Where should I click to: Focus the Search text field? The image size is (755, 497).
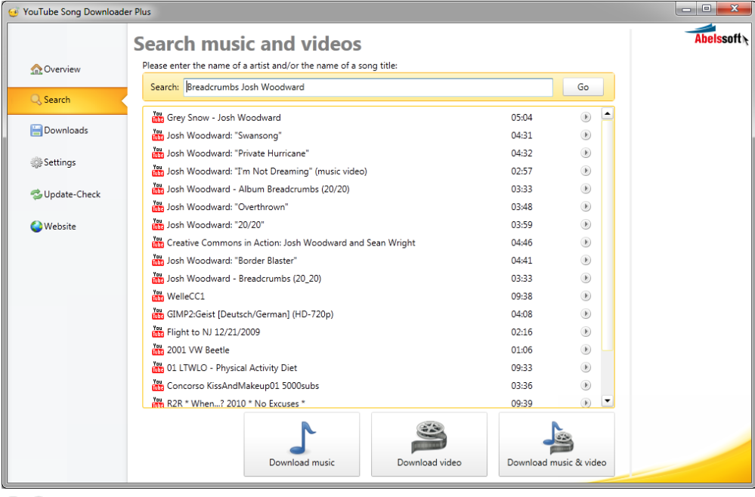point(368,87)
